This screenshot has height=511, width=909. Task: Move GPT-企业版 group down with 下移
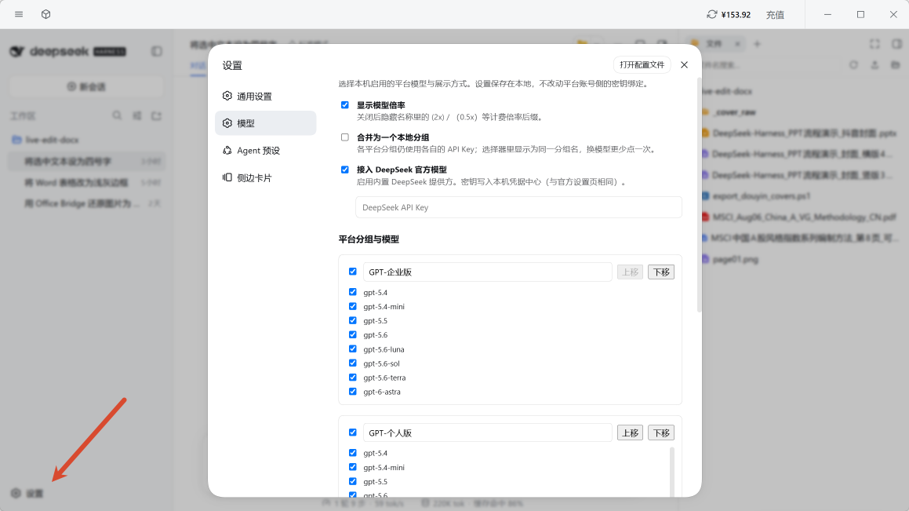[x=661, y=272]
